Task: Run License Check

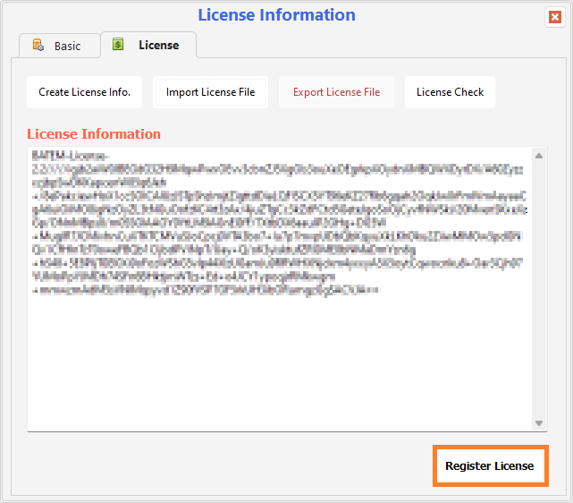Action: [x=450, y=92]
